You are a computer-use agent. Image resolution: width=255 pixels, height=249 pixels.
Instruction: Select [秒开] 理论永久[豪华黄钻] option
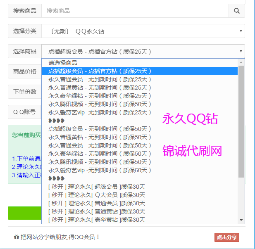pyautogui.click(x=97, y=220)
